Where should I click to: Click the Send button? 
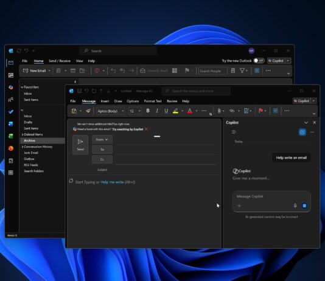(x=80, y=145)
